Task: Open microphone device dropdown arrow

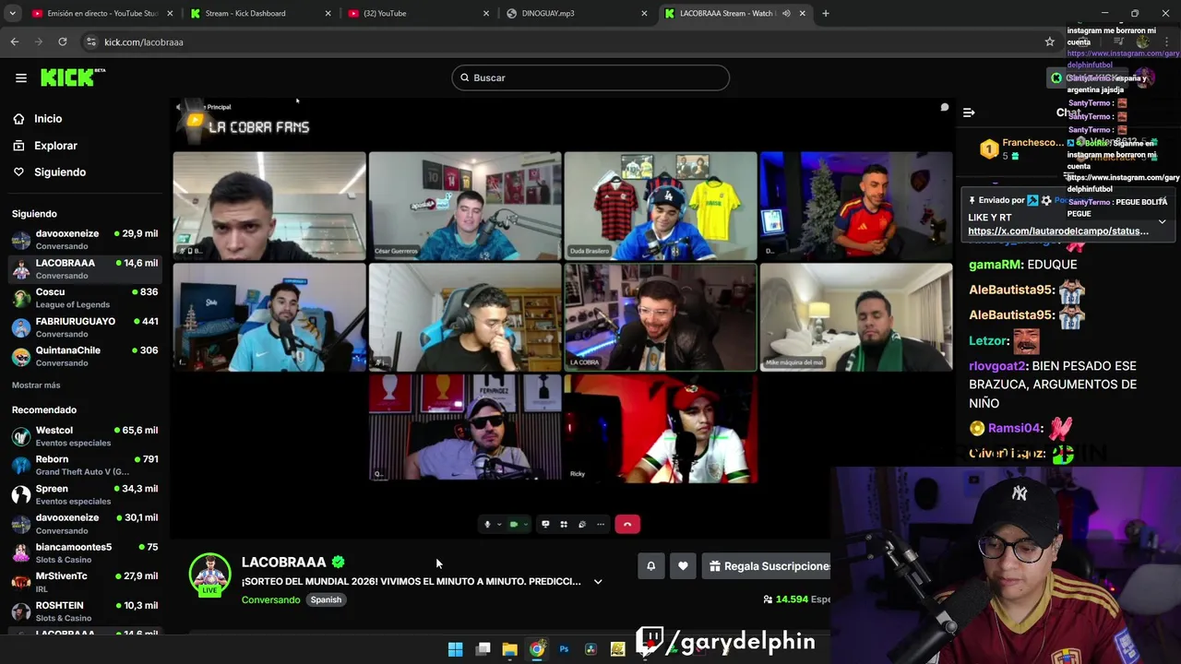Action: tap(499, 525)
